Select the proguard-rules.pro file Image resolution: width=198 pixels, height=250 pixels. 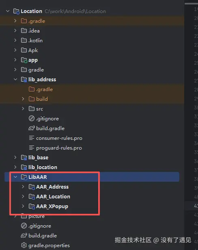coord(59,148)
